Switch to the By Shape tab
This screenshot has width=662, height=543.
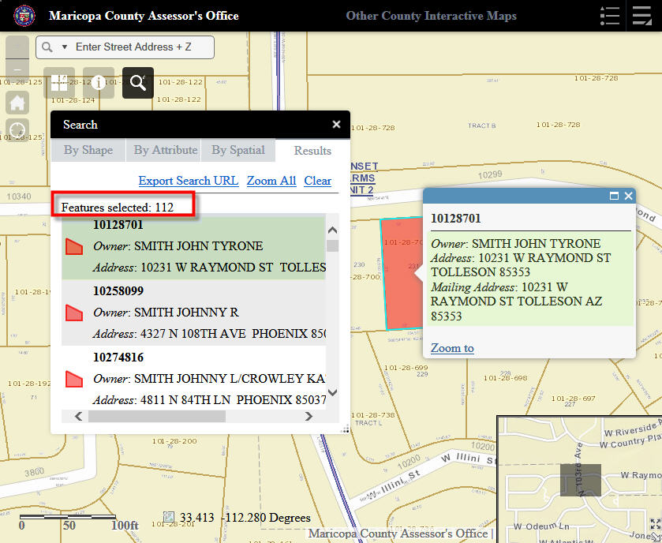[x=88, y=150]
